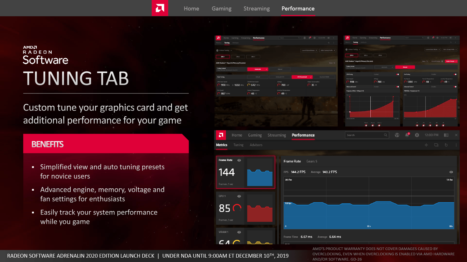This screenshot has height=262, width=467.
Task: Click Discard Changes in the Manual tuning window
Action: [x=437, y=61]
